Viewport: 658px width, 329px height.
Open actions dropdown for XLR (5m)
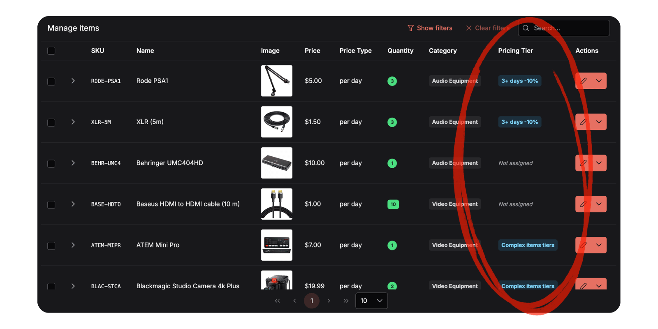[x=599, y=122]
